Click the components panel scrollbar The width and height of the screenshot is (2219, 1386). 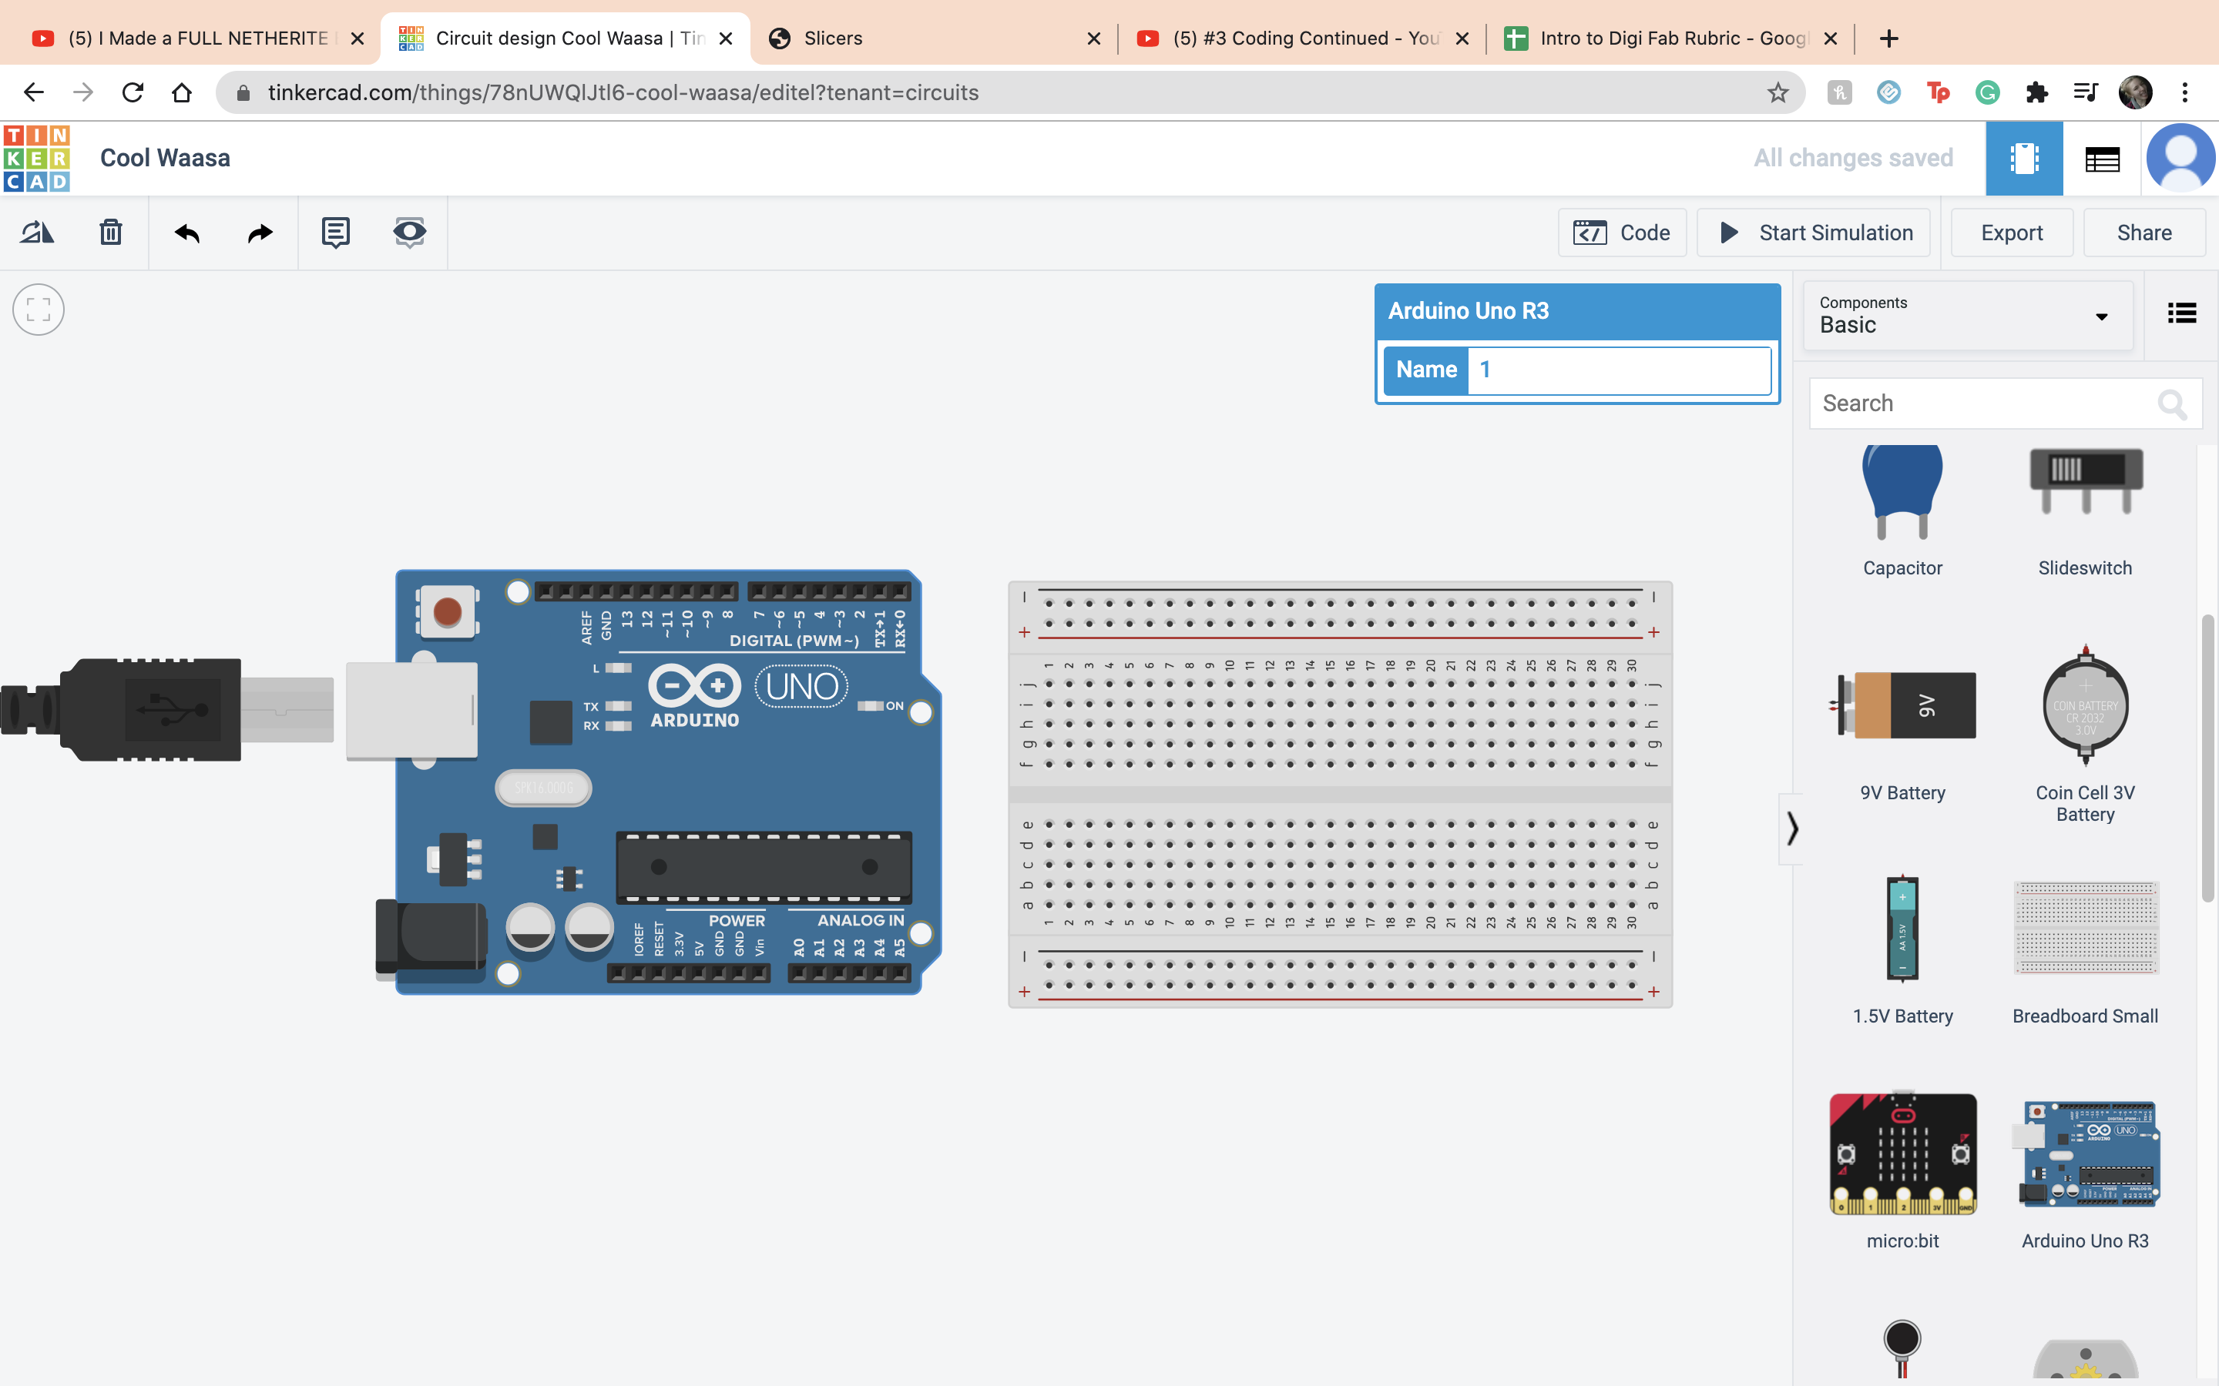2207,759
